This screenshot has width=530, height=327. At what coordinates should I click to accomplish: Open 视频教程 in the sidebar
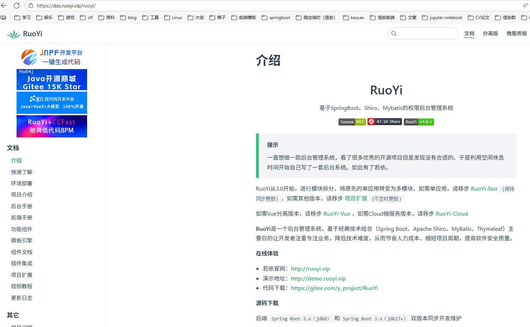tap(22, 286)
